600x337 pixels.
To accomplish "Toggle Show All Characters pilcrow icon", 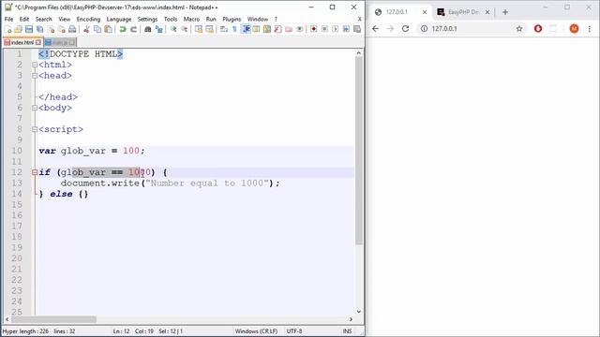I will [234, 29].
